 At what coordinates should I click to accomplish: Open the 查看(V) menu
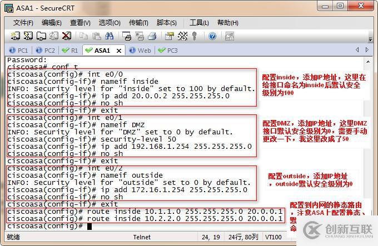click(80, 23)
